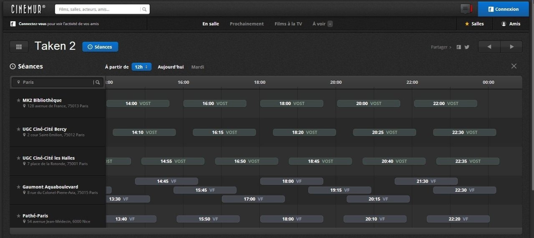Screen dimensions: 534x238
Task: Click the blue Séances button
Action: tap(100, 47)
